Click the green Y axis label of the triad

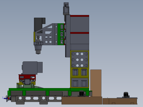click(x=8, y=92)
